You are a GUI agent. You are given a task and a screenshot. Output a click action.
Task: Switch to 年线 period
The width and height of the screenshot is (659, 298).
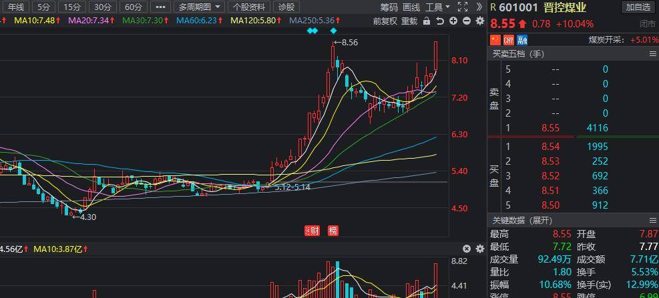[x=17, y=7]
